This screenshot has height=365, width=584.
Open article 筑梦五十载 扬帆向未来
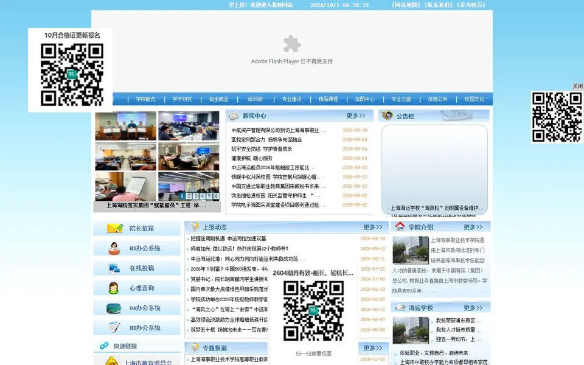click(229, 330)
